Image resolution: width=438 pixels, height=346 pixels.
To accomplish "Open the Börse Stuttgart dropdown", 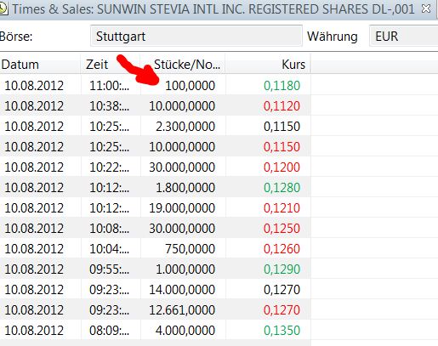I will point(196,36).
